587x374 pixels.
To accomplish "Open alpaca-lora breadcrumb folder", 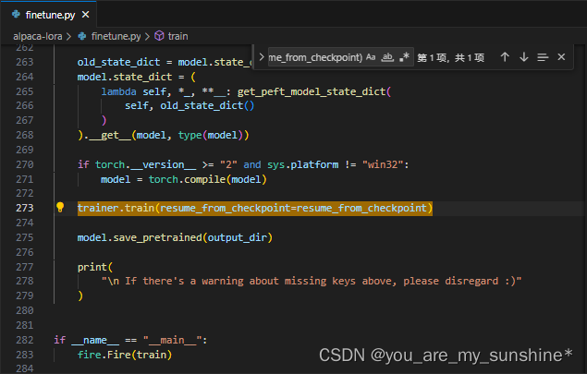I will [x=37, y=36].
